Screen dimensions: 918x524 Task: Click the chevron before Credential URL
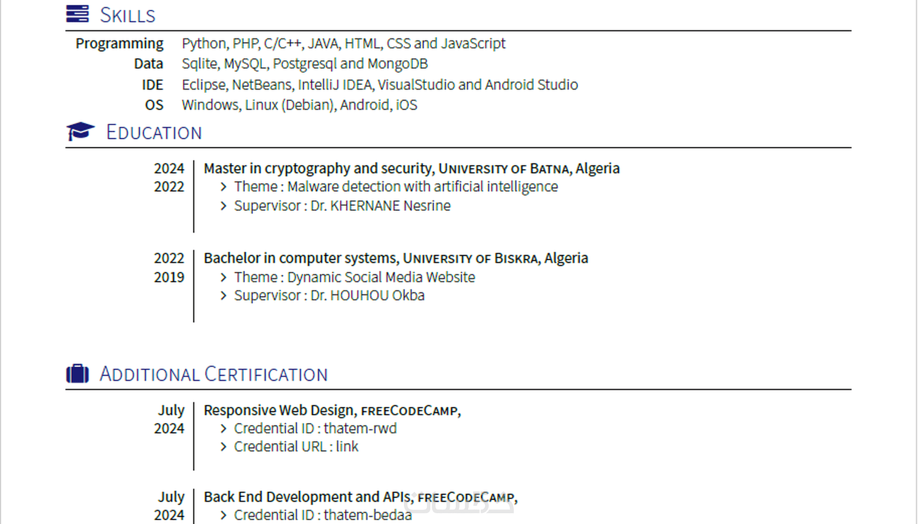(x=224, y=447)
